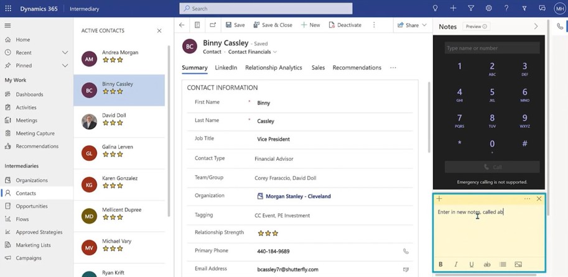Apply bold formatting in note
The width and height of the screenshot is (568, 277).
pyautogui.click(x=440, y=265)
